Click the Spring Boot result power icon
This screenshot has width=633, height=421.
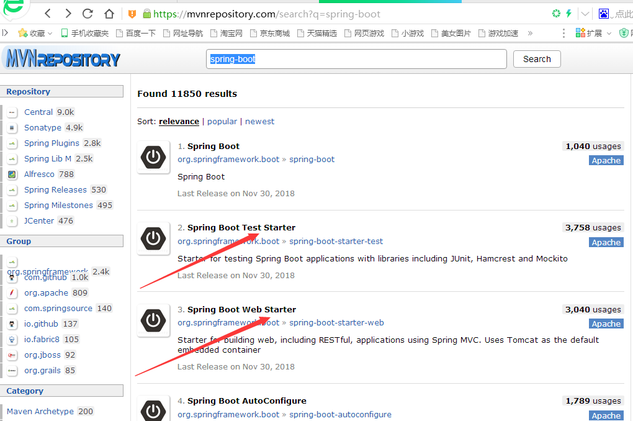[x=153, y=157]
